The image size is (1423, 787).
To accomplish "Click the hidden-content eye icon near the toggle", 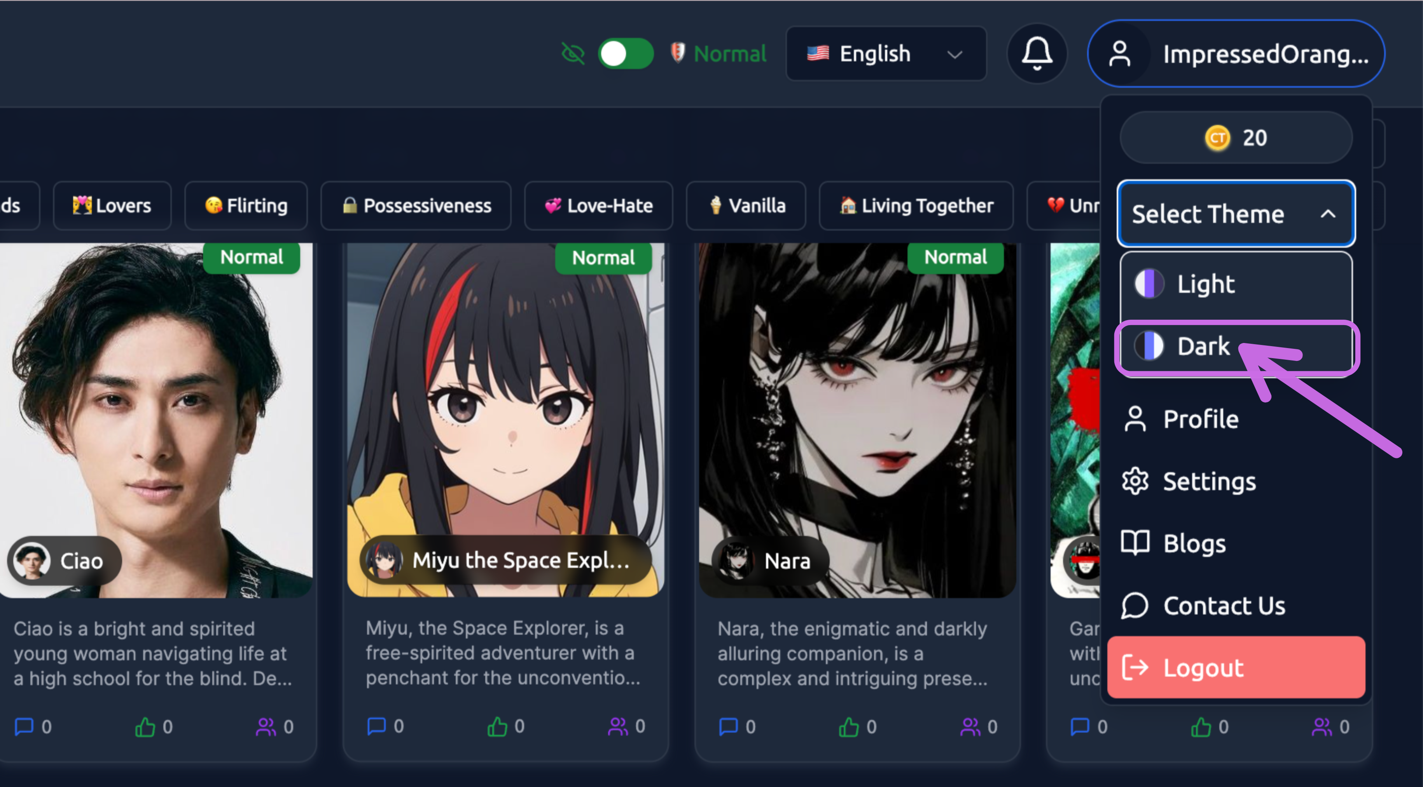I will tap(573, 53).
